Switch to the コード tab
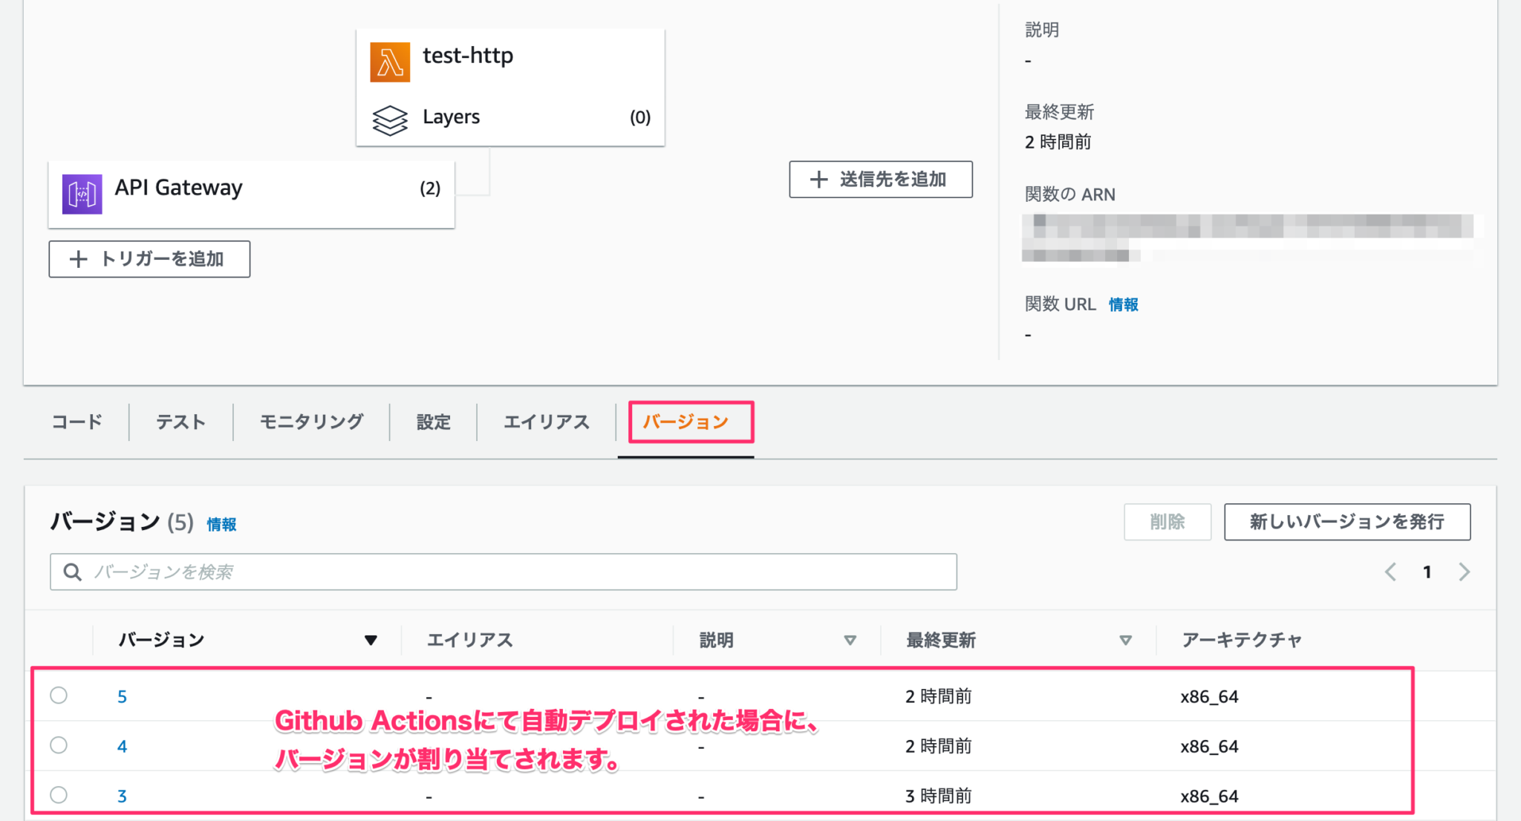This screenshot has width=1521, height=821. click(x=76, y=422)
